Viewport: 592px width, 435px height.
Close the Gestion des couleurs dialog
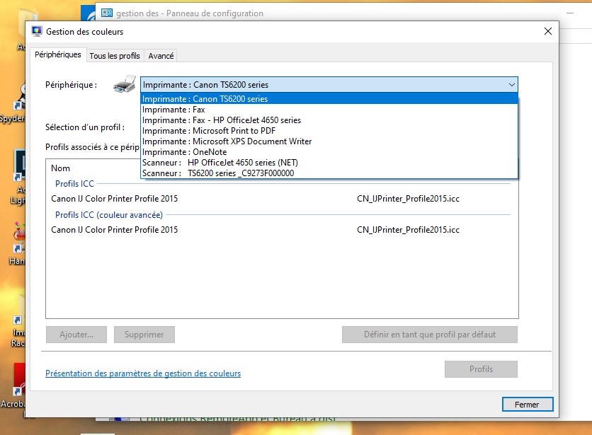tap(548, 31)
